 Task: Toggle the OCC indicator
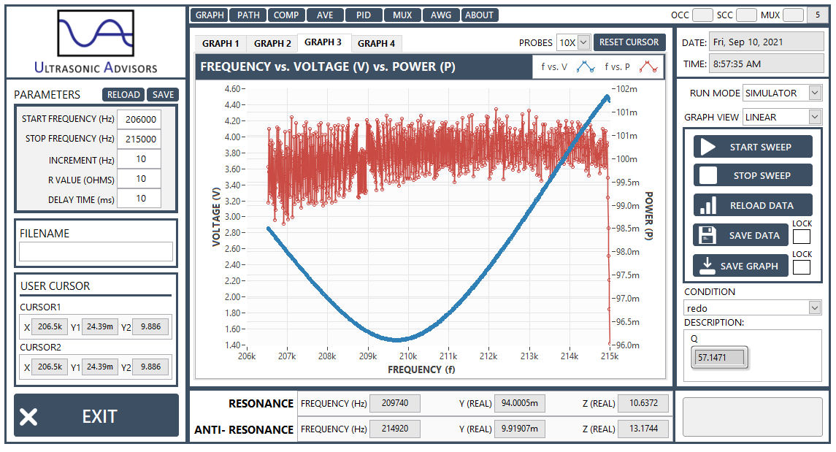[x=702, y=15]
